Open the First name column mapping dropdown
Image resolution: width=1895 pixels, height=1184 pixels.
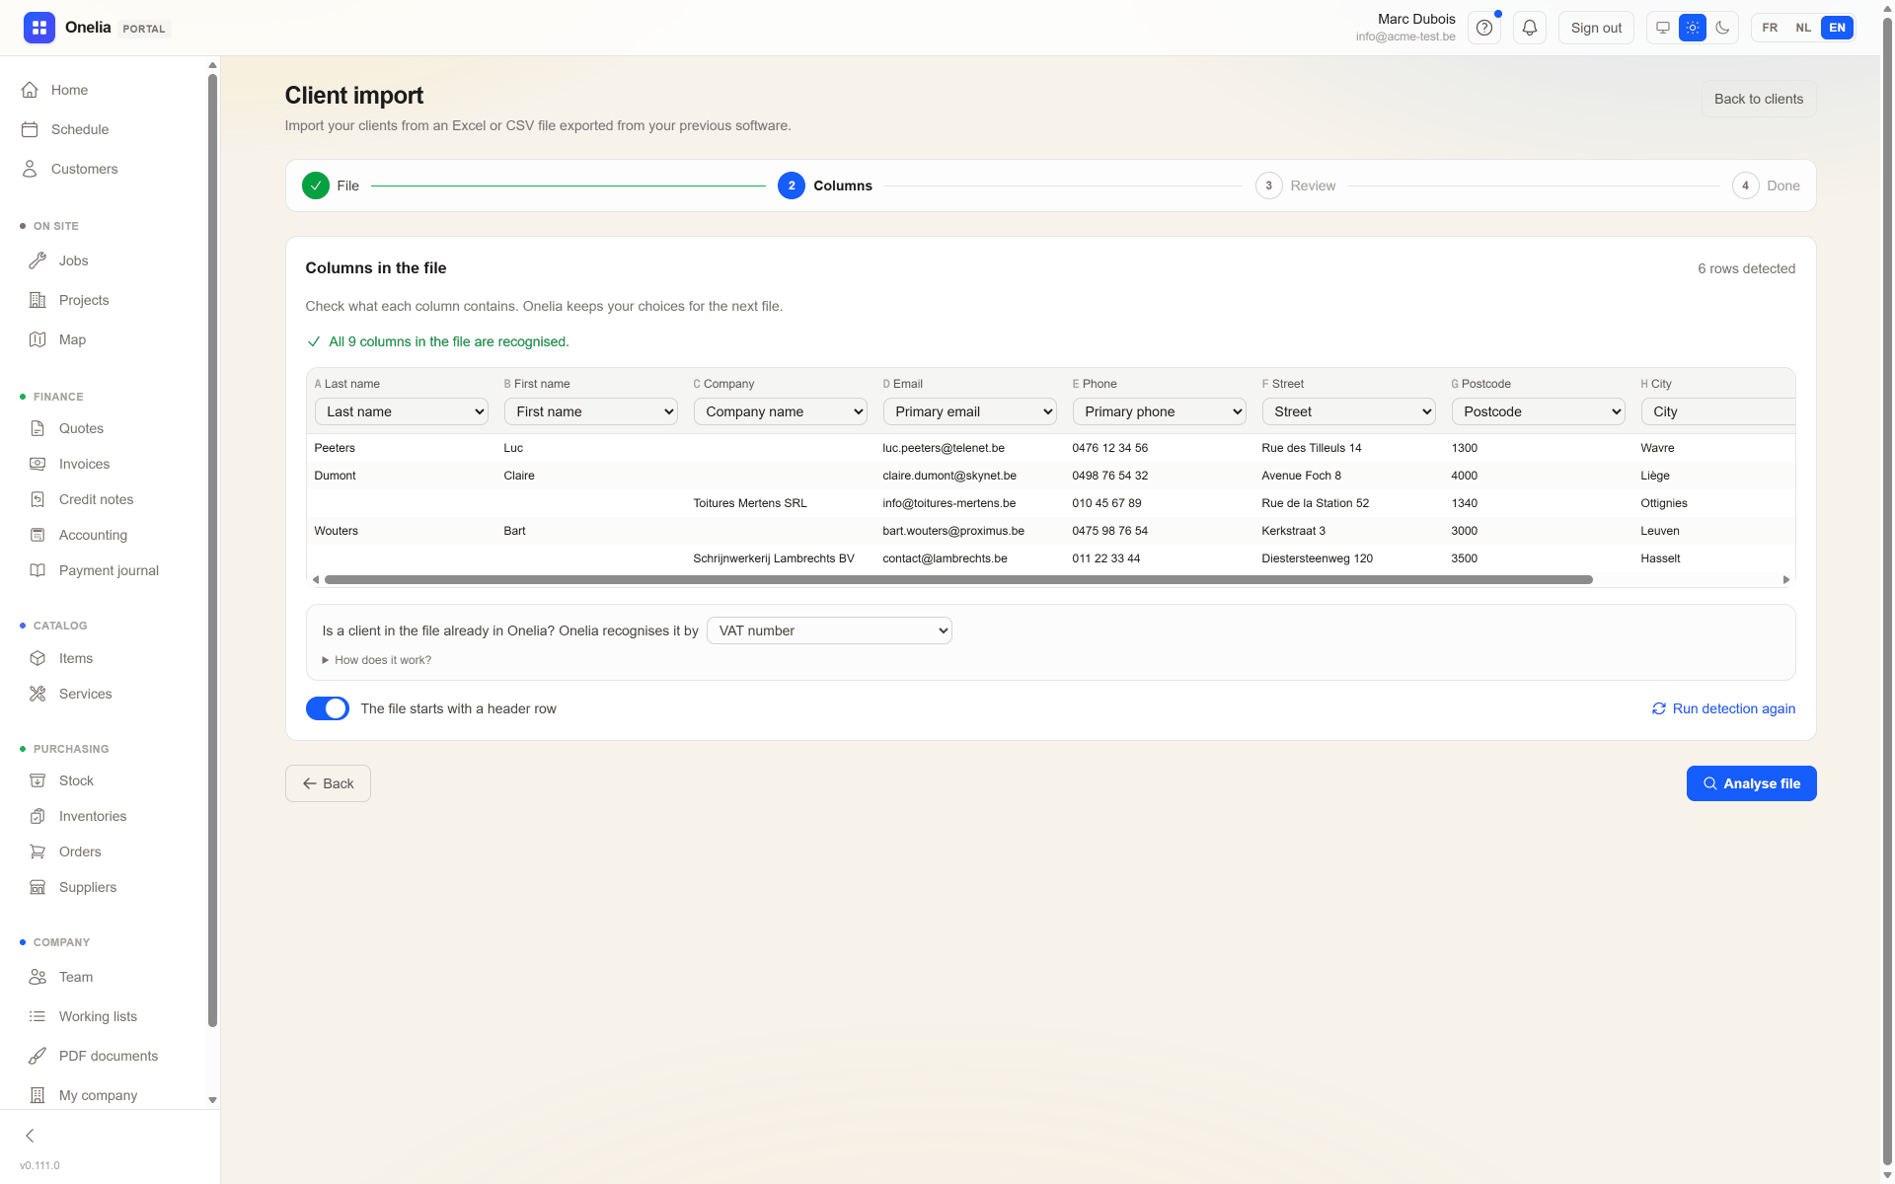click(x=590, y=411)
